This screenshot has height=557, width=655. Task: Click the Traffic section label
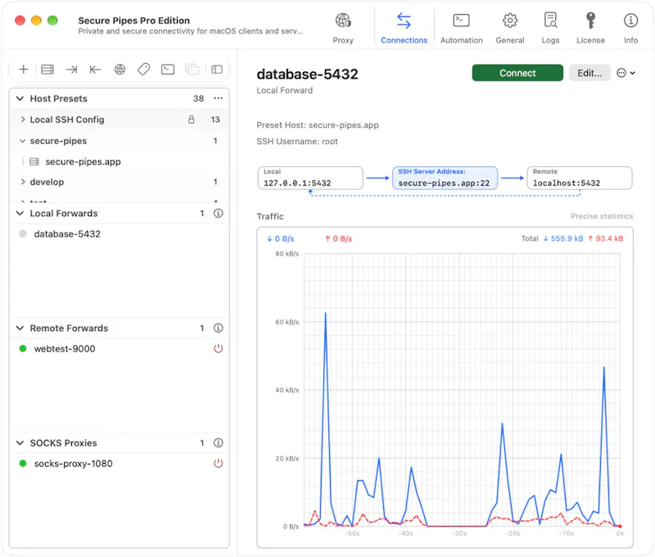(x=270, y=216)
